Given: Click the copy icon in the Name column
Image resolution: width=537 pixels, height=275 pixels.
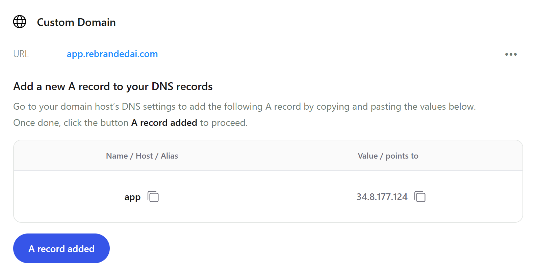Looking at the screenshot, I should 153,196.
